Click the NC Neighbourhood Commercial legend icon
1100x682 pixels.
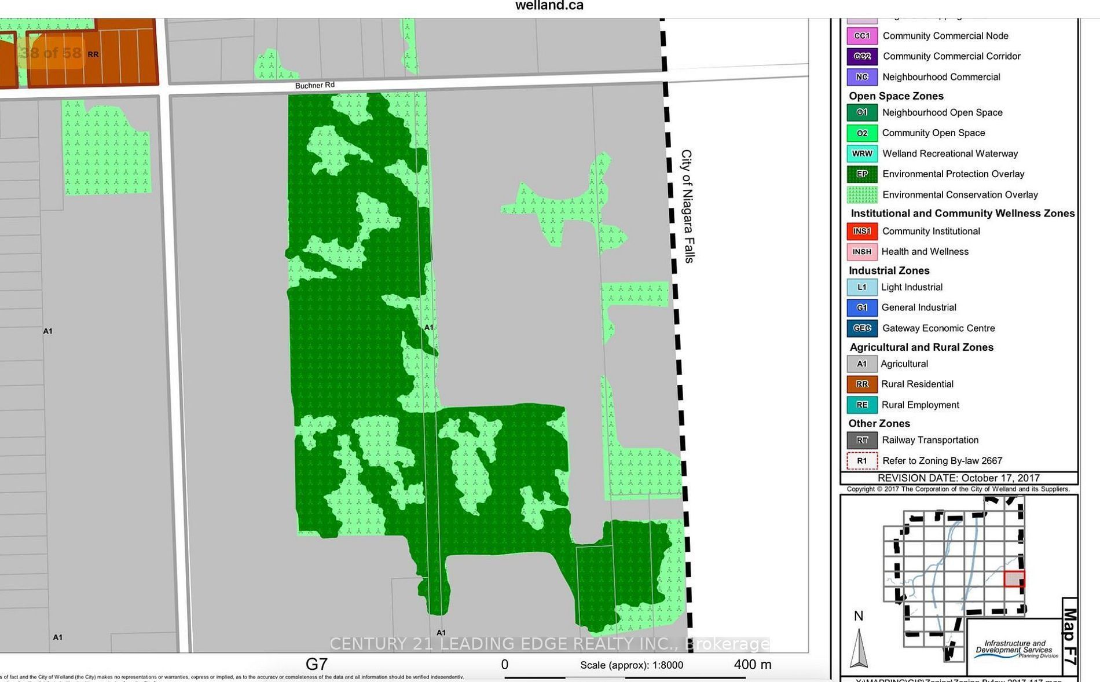point(862,76)
